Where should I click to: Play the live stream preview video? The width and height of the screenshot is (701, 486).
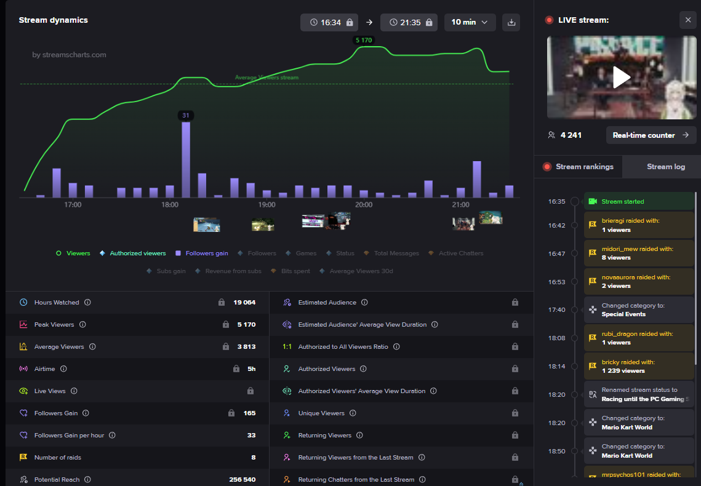[622, 78]
